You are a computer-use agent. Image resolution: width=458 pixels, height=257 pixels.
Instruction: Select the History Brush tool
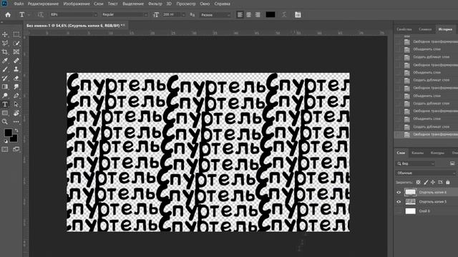coord(5,78)
